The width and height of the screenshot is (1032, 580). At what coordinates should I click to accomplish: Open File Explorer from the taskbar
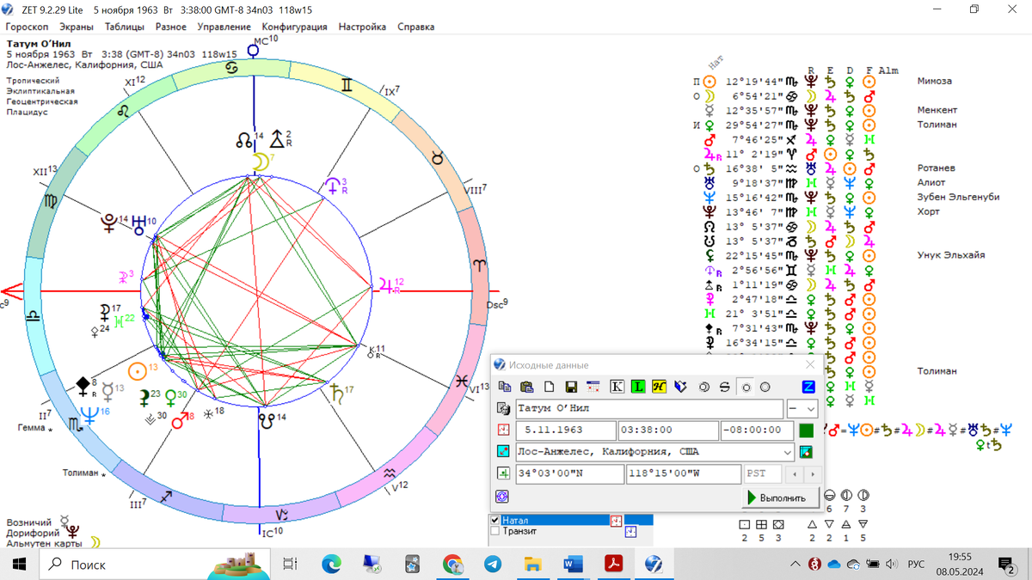point(533,564)
